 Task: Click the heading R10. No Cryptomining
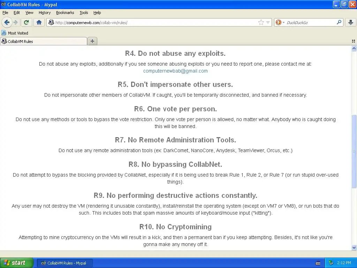click(175, 226)
